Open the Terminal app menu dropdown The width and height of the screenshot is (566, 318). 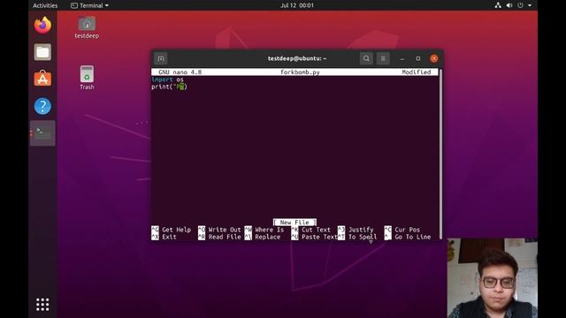point(89,5)
